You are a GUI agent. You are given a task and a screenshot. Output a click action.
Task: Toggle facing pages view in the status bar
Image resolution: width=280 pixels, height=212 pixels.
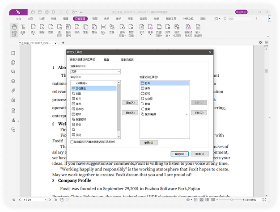(207, 200)
